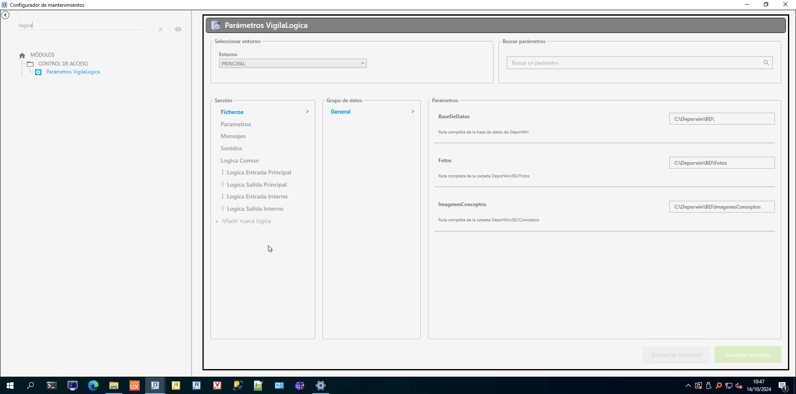Click the Parámetros VigilaLogica gear icon in tree
This screenshot has height=394, width=796.
click(x=38, y=72)
